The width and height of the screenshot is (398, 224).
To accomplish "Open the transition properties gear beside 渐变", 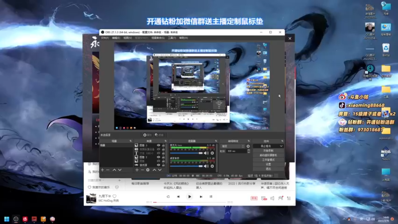I will coord(248,146).
